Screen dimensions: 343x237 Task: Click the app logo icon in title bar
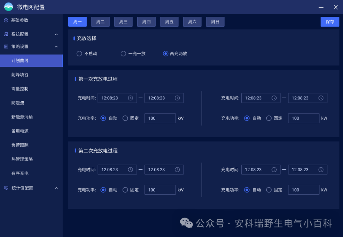8,6
